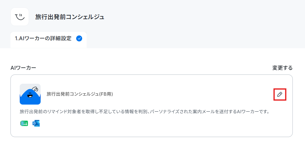
Task: Switch to 1.AIワーカーの詳細設定 tab
Action: tap(48, 40)
